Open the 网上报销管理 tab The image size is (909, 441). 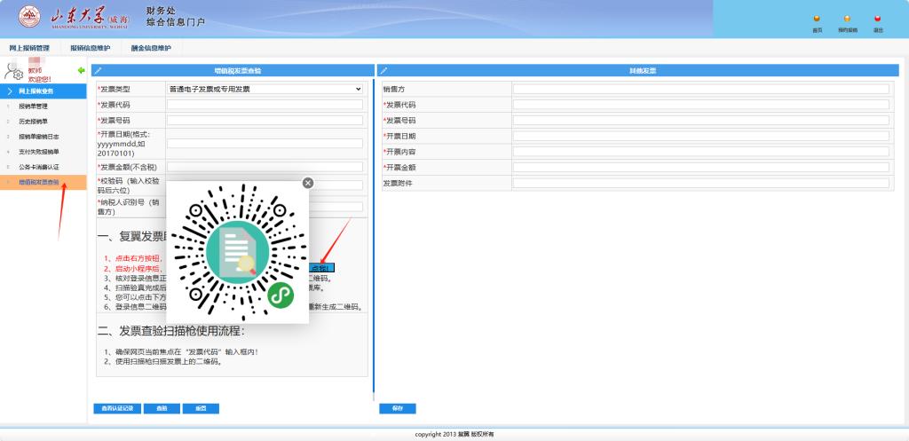click(29, 48)
